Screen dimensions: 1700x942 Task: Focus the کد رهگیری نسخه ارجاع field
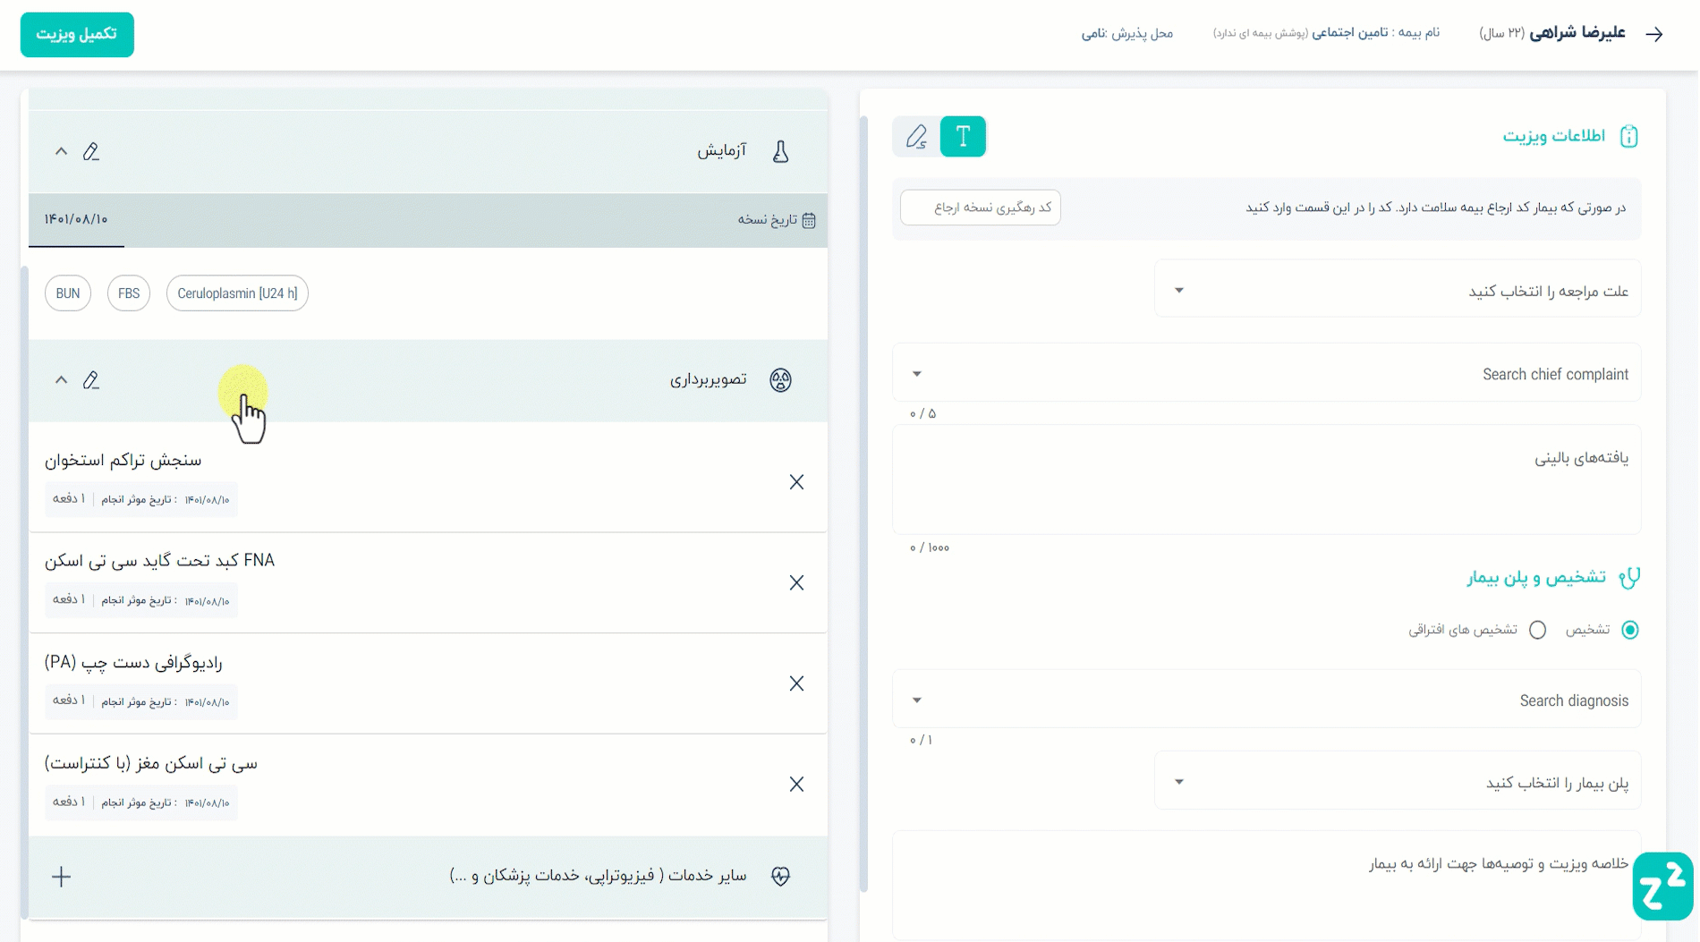coord(981,208)
